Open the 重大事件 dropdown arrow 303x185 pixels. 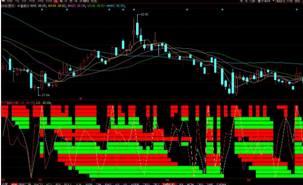(x=273, y=1)
